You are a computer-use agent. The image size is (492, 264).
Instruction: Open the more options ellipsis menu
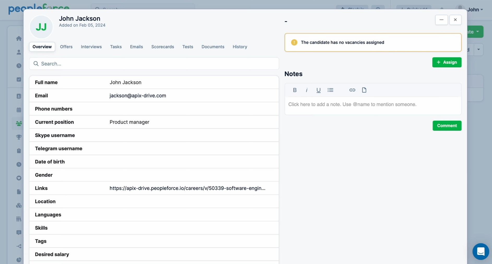[x=442, y=20]
